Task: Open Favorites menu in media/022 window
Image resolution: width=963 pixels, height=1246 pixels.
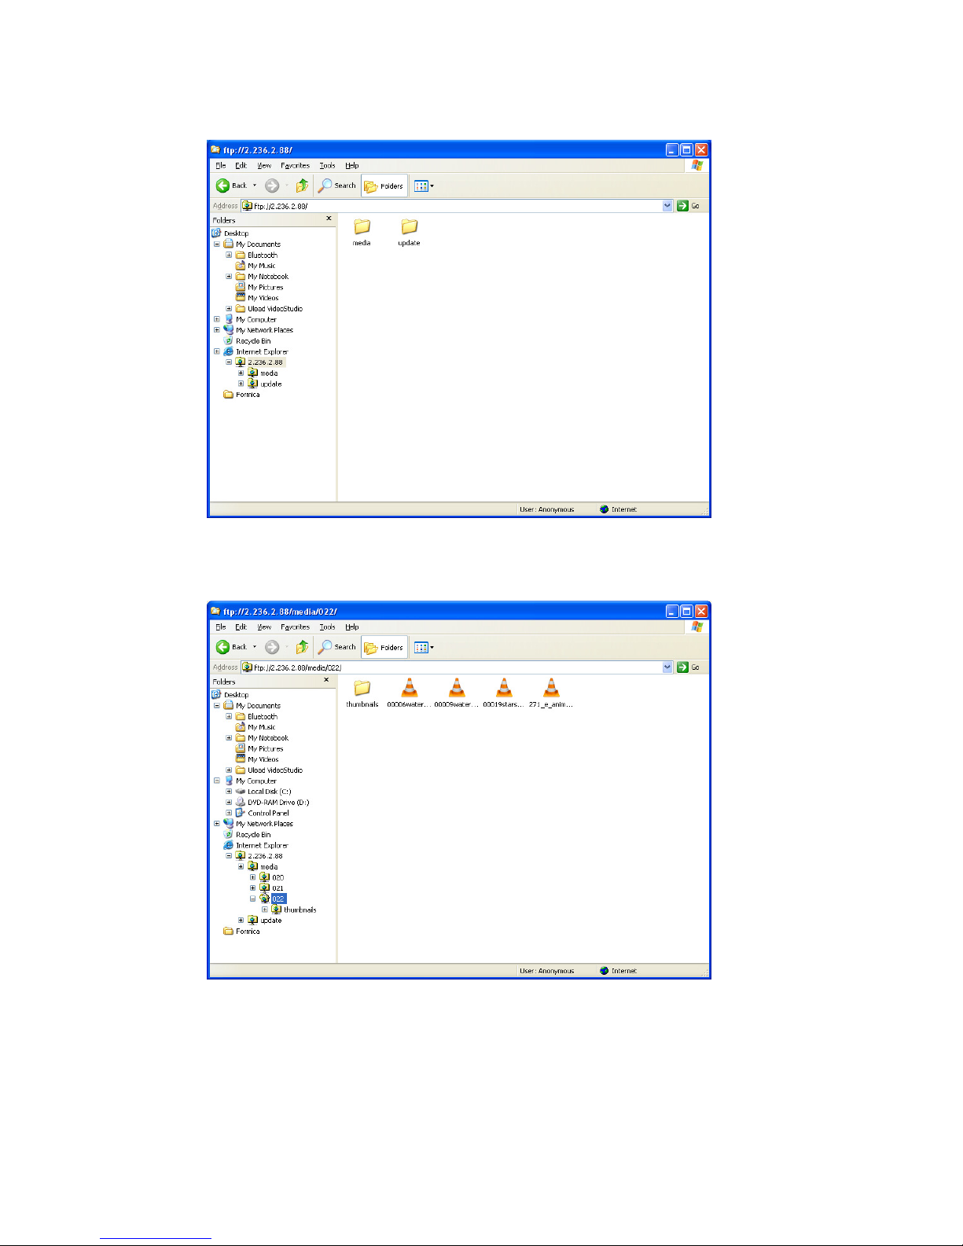Action: (295, 627)
